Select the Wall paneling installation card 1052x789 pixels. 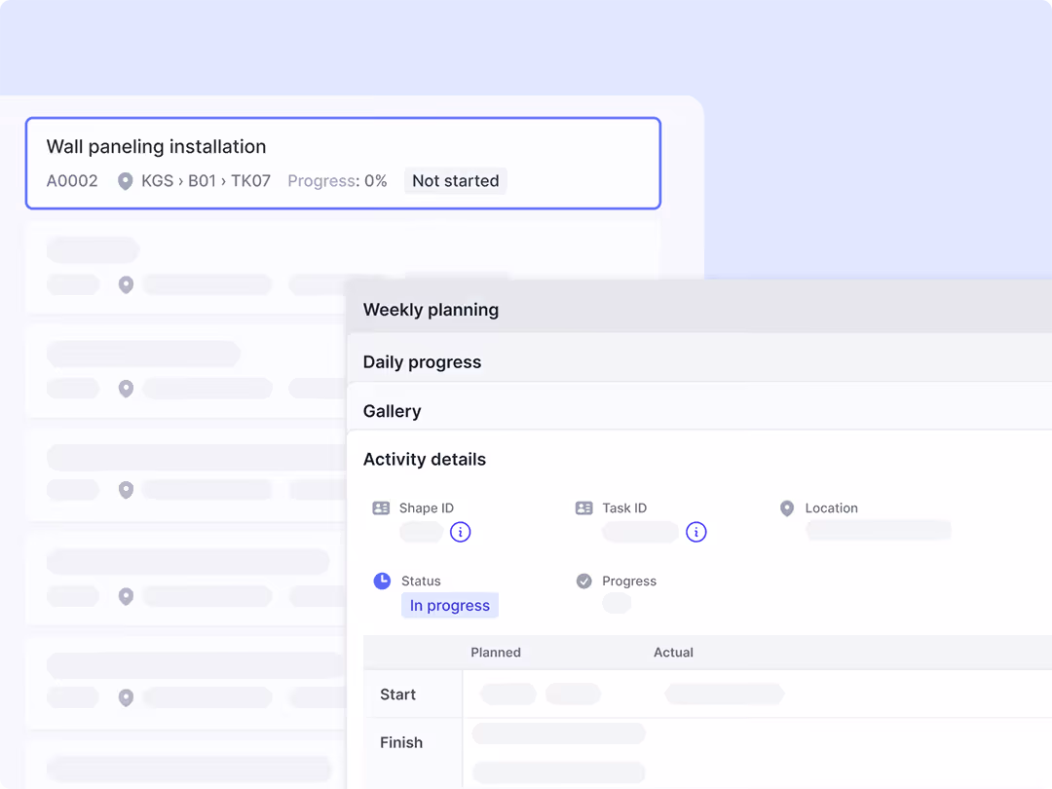point(343,163)
